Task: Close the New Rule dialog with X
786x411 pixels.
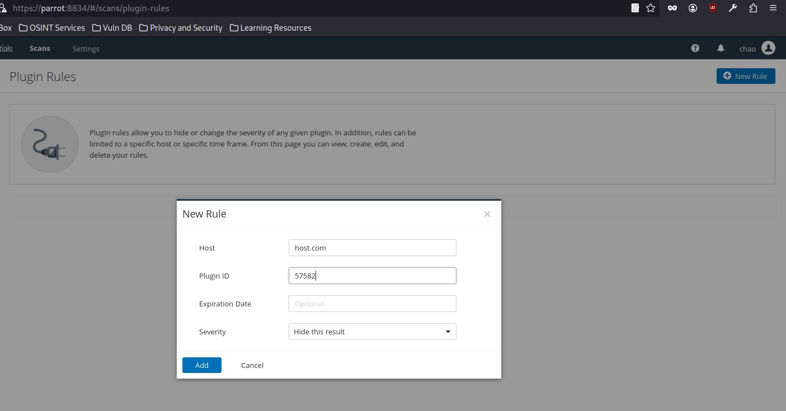Action: coord(487,214)
